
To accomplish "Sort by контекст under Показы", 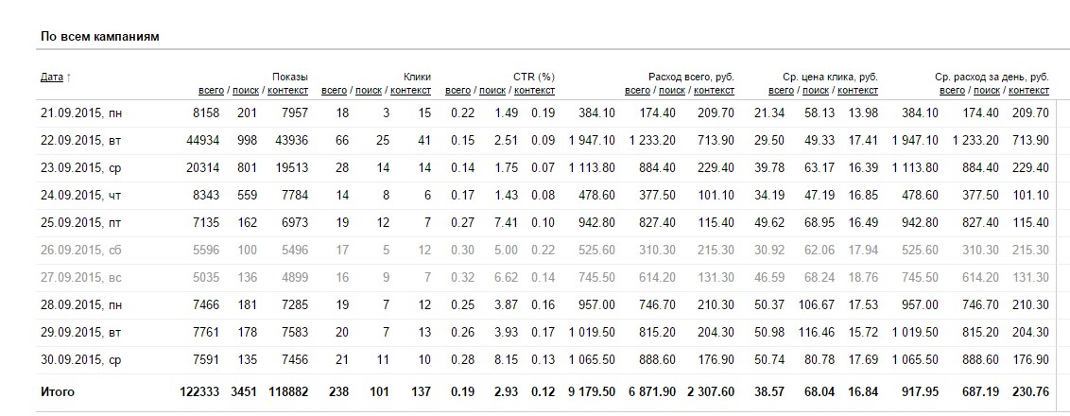I will coord(287,91).
